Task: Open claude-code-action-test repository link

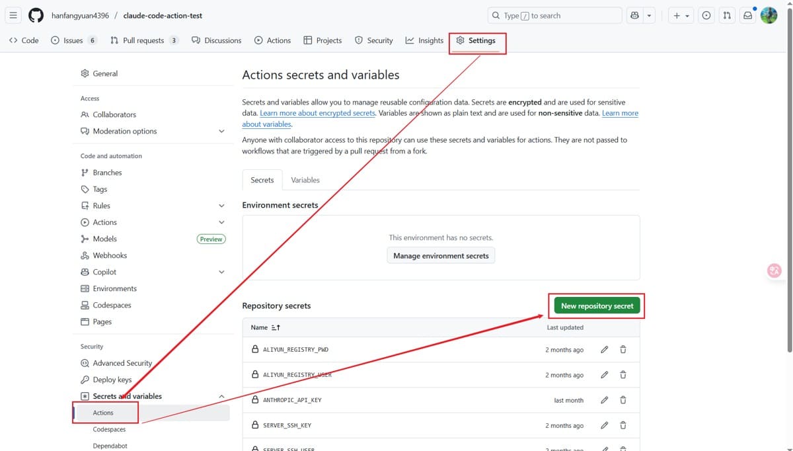Action: point(163,15)
